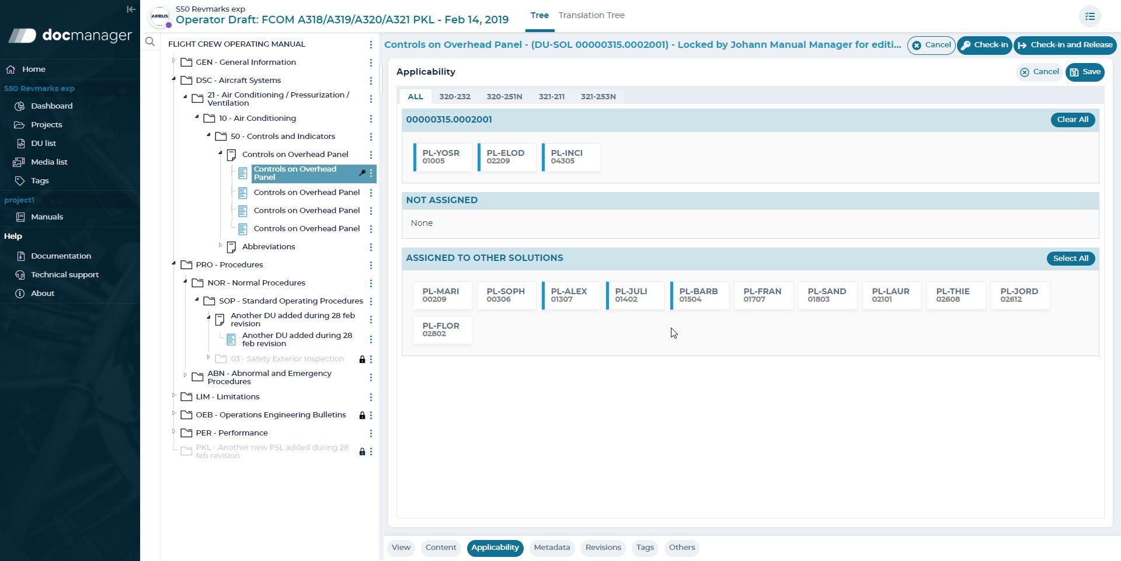This screenshot has height=561, width=1121.
Task: Click the lock icon on Safety Exterior Inspection
Action: pos(362,359)
